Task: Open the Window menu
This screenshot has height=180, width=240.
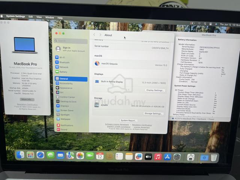Action: (x=49, y=18)
